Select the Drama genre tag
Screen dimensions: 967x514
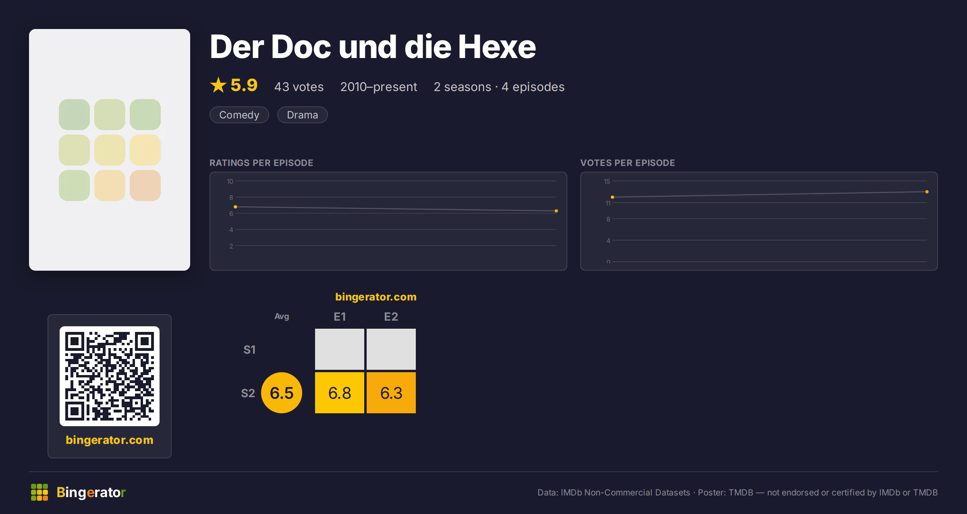pyautogui.click(x=303, y=115)
